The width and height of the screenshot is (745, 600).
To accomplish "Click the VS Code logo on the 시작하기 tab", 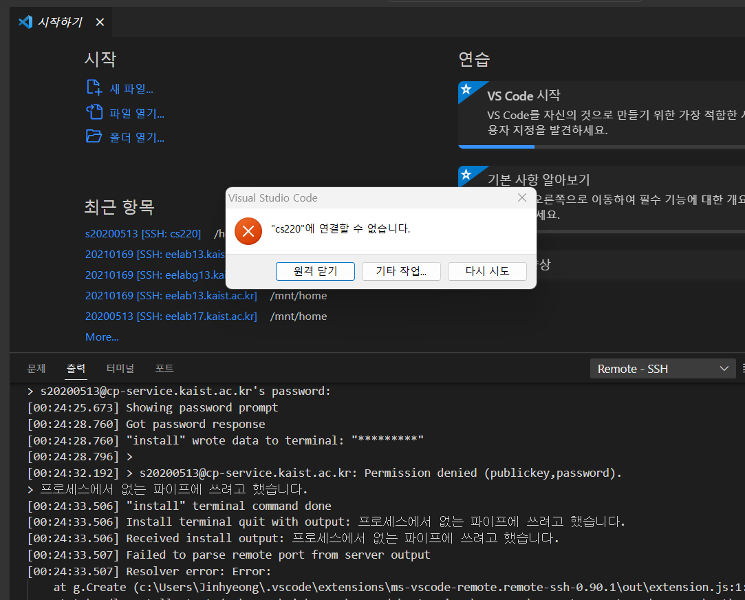I will point(24,21).
